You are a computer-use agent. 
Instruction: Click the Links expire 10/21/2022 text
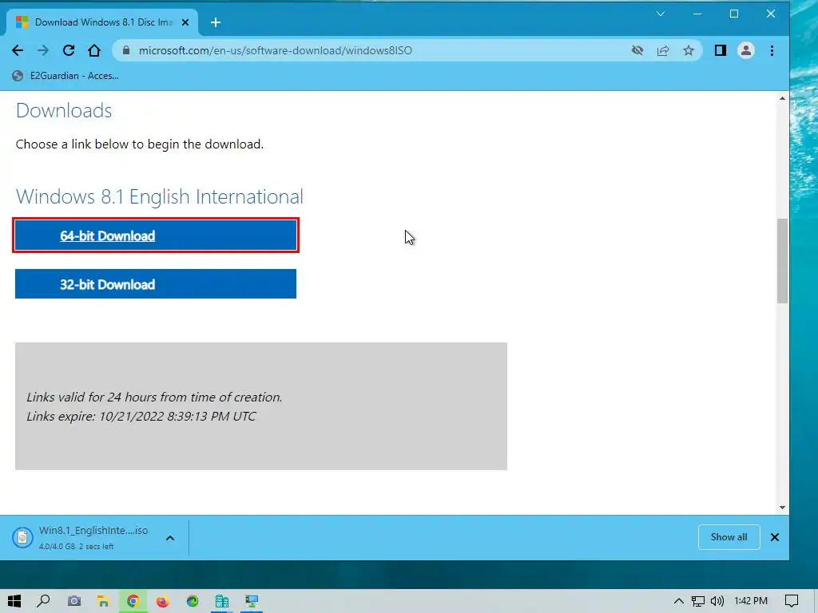click(x=141, y=417)
